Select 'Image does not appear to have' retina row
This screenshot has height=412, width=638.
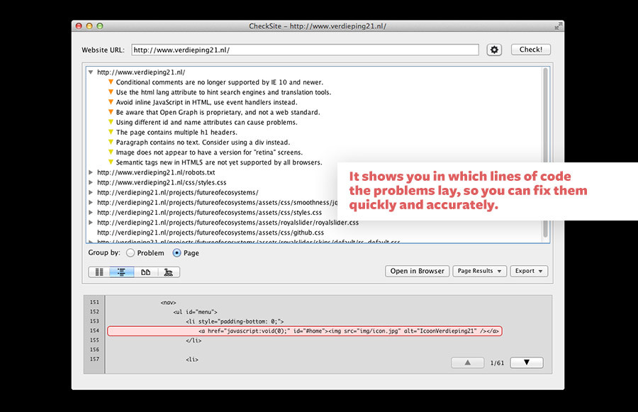(x=209, y=152)
